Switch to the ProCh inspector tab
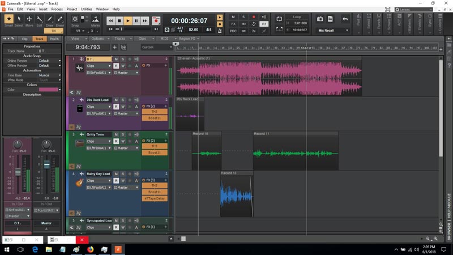The image size is (453, 255). 54,39
